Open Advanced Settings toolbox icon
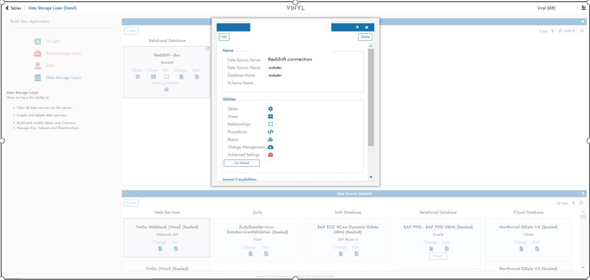 pos(270,155)
